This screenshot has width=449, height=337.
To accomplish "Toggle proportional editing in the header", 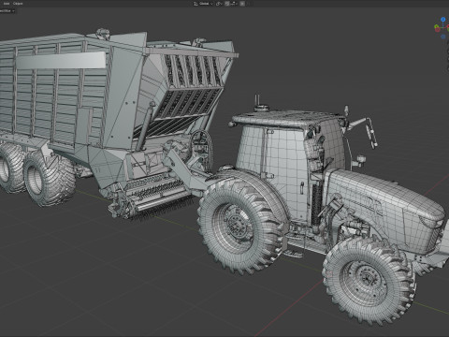I will pos(242,4).
